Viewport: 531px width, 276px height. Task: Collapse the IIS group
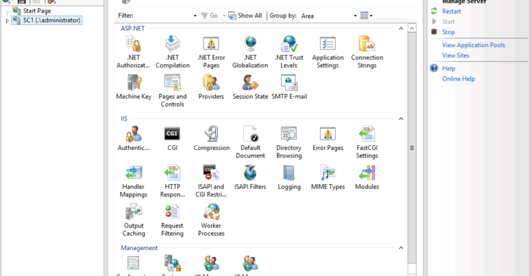(x=401, y=119)
